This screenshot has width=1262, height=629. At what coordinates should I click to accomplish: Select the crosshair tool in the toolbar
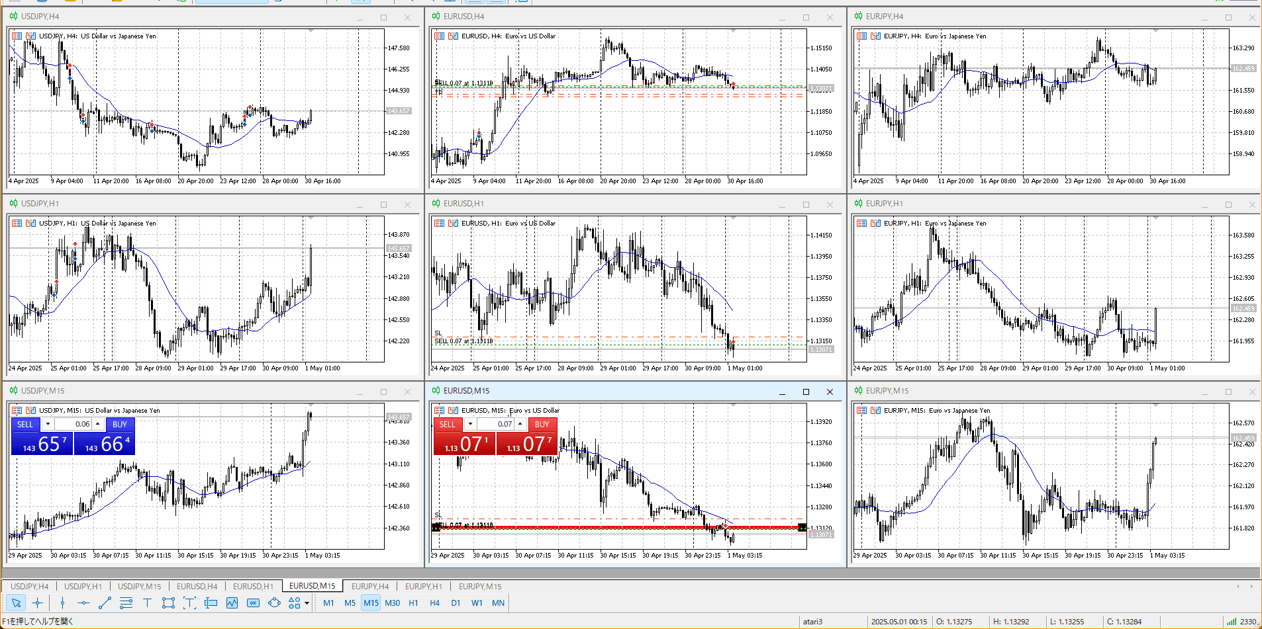[38, 603]
